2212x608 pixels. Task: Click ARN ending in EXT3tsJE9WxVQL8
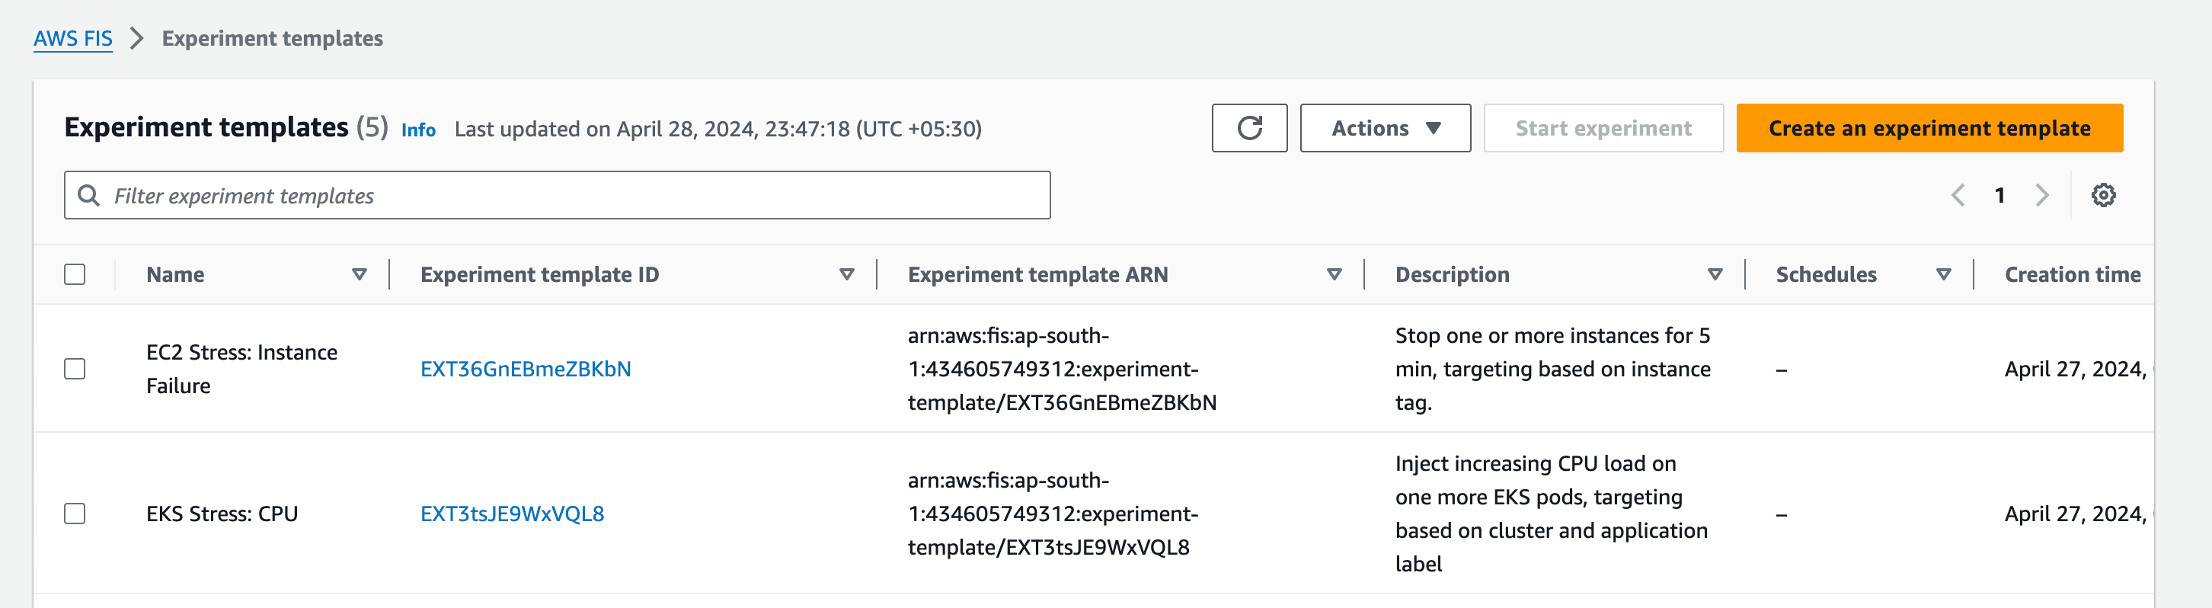pyautogui.click(x=1053, y=514)
